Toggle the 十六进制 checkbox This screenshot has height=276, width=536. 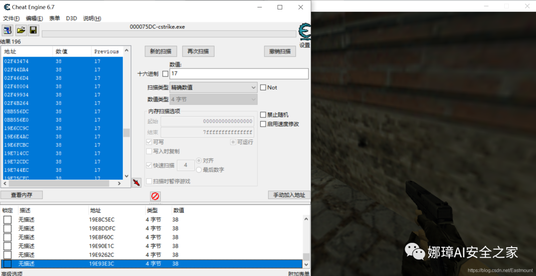click(x=165, y=73)
